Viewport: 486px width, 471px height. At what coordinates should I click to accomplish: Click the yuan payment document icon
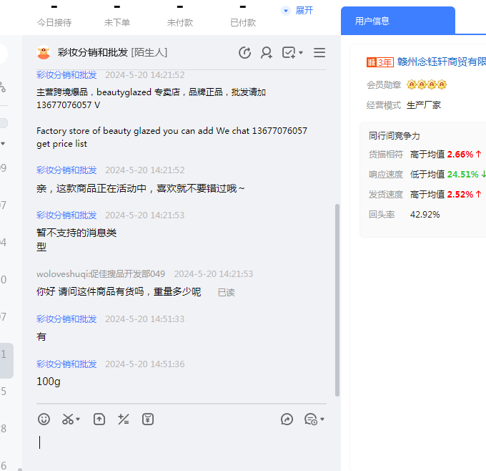click(148, 419)
